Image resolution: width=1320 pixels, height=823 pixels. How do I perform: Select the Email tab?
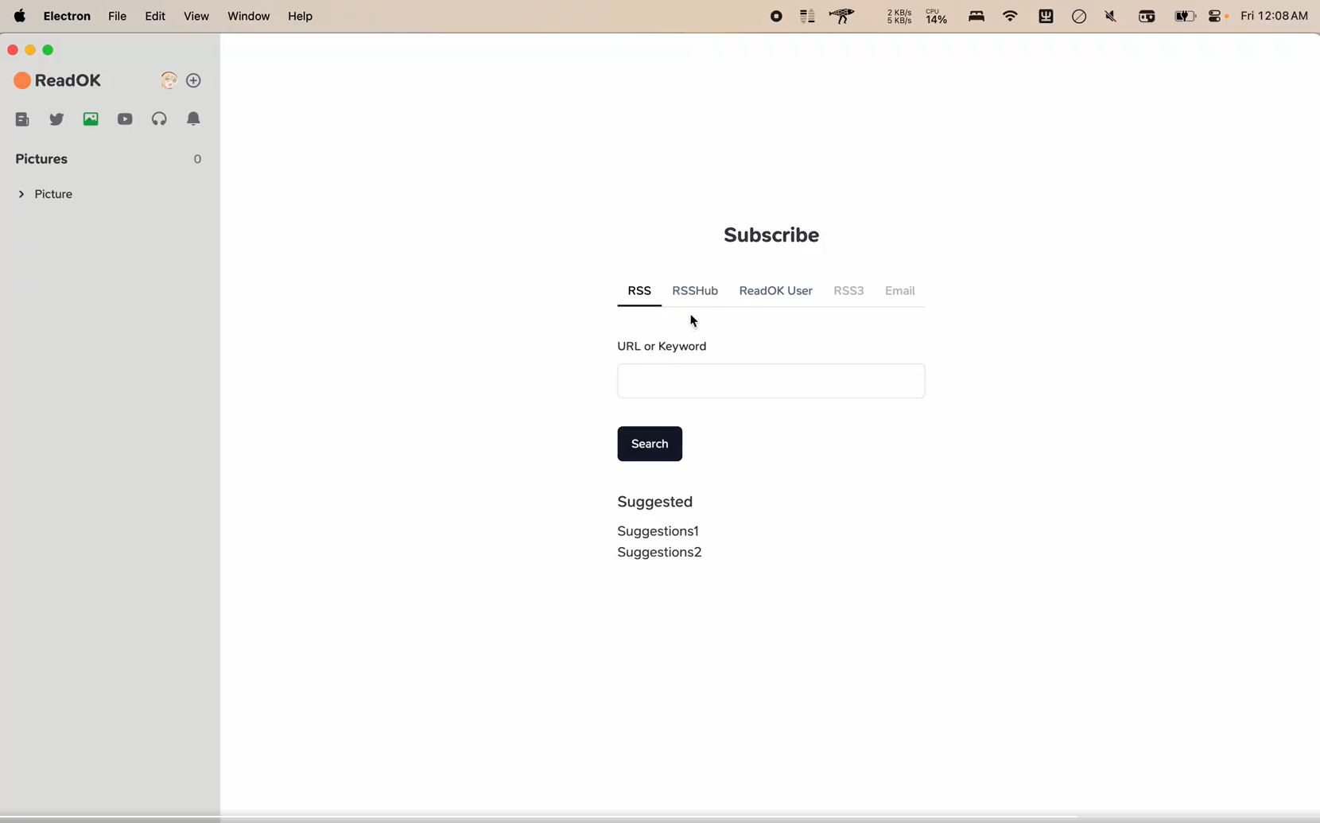click(x=899, y=291)
